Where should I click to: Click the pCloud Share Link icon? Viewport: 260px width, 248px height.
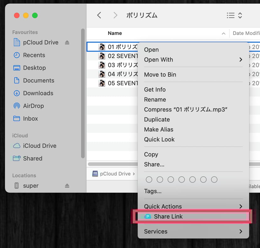147,217
